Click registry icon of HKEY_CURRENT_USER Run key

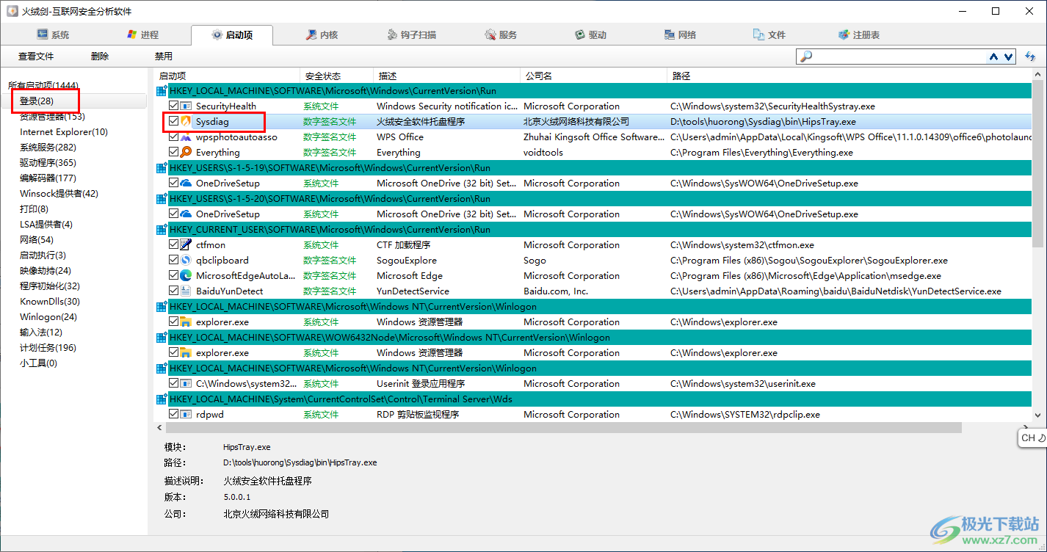(x=162, y=230)
